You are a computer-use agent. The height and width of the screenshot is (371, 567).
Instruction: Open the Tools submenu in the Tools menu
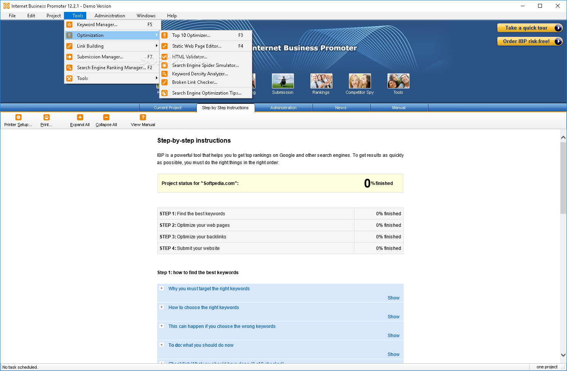[x=112, y=78]
